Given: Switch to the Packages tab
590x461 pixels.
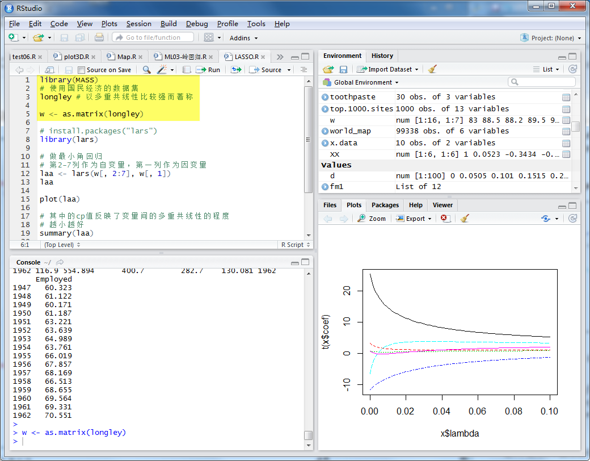Looking at the screenshot, I should coord(385,205).
